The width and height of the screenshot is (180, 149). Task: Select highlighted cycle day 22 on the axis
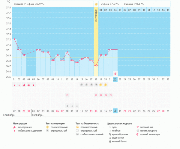click(115, 79)
